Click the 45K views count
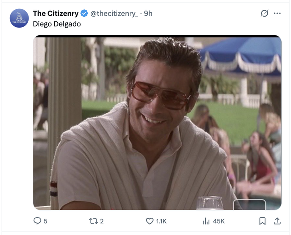This screenshot has width=291, height=235. point(219,221)
